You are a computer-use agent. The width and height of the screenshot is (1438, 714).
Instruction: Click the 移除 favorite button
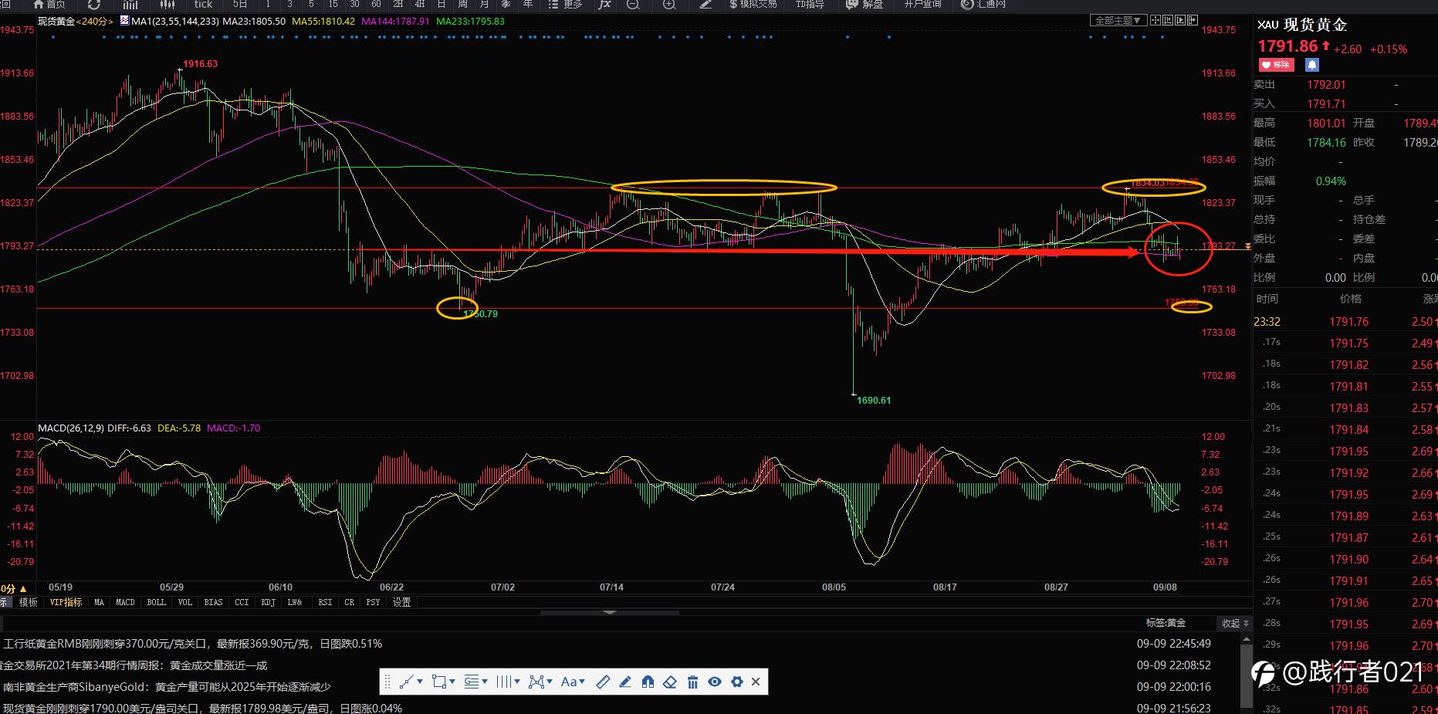(x=1276, y=65)
